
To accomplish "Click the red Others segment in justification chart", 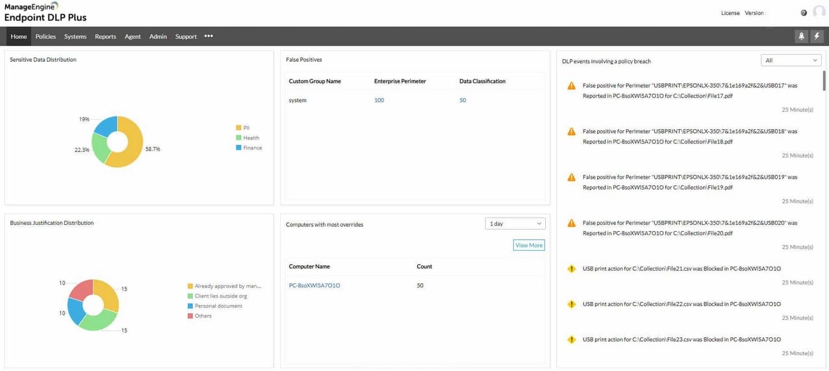I will [x=83, y=290].
